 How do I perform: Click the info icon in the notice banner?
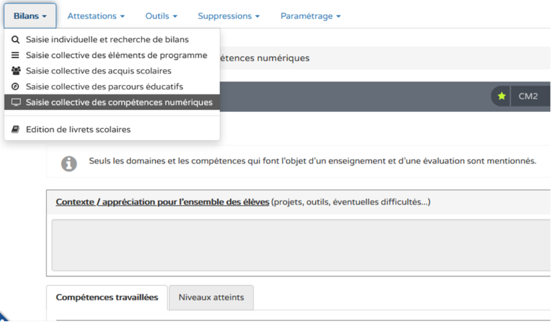(x=69, y=163)
